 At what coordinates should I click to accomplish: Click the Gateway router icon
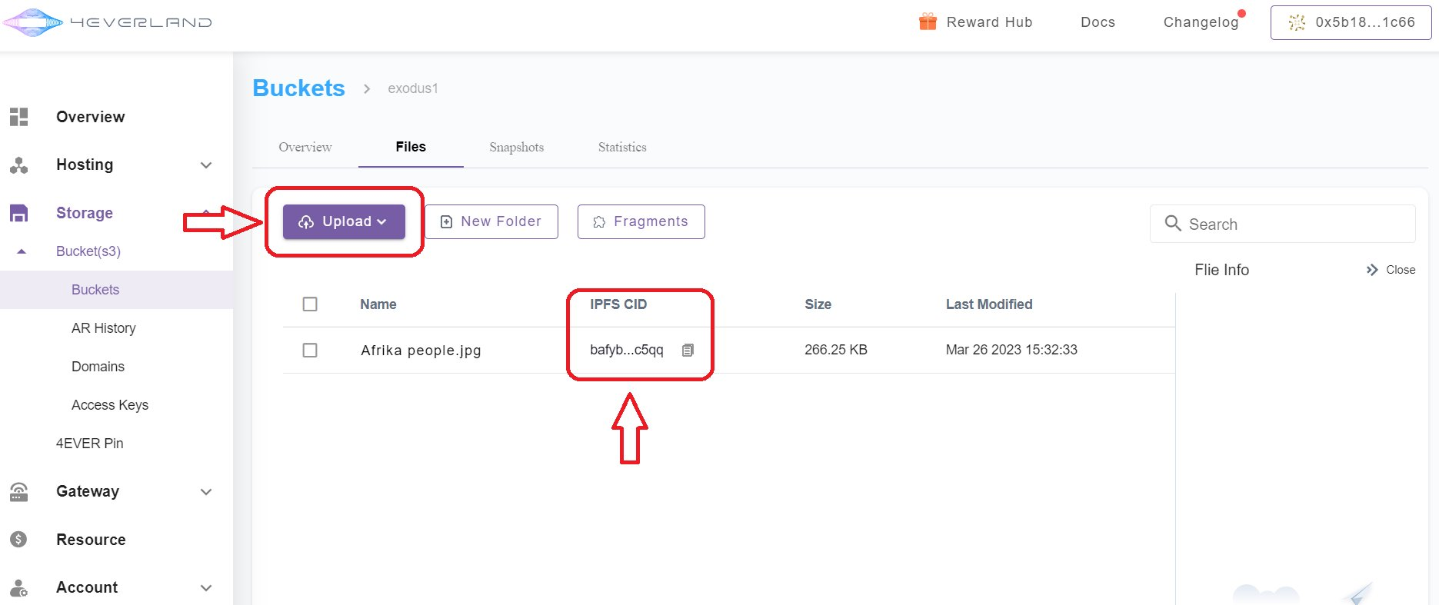pos(19,492)
